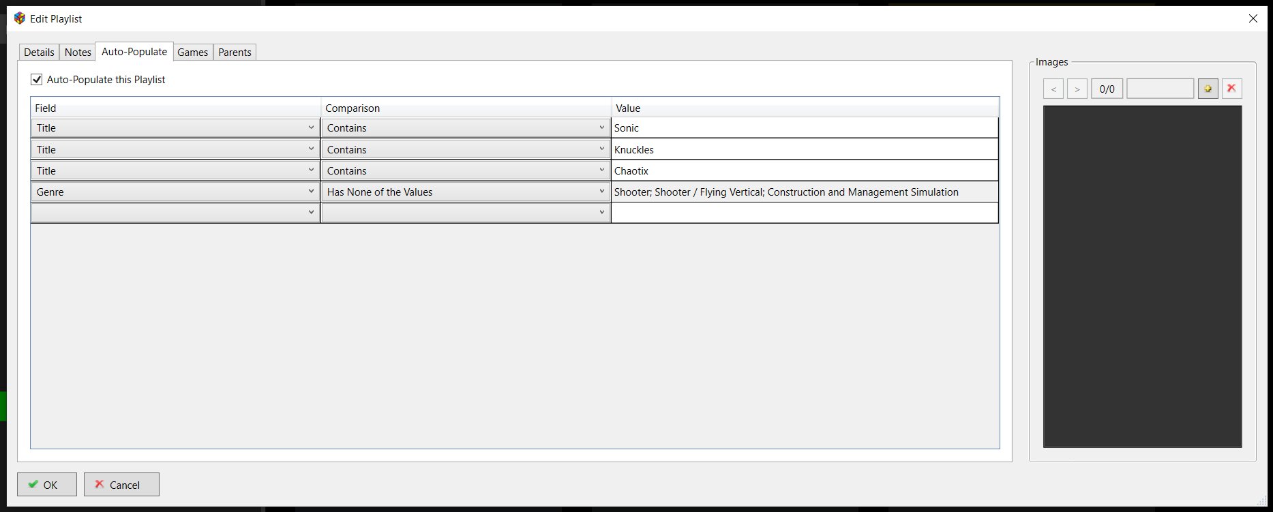Screen dimensions: 1273x512
Task: Click the 0/0 image counter
Action: point(1107,89)
